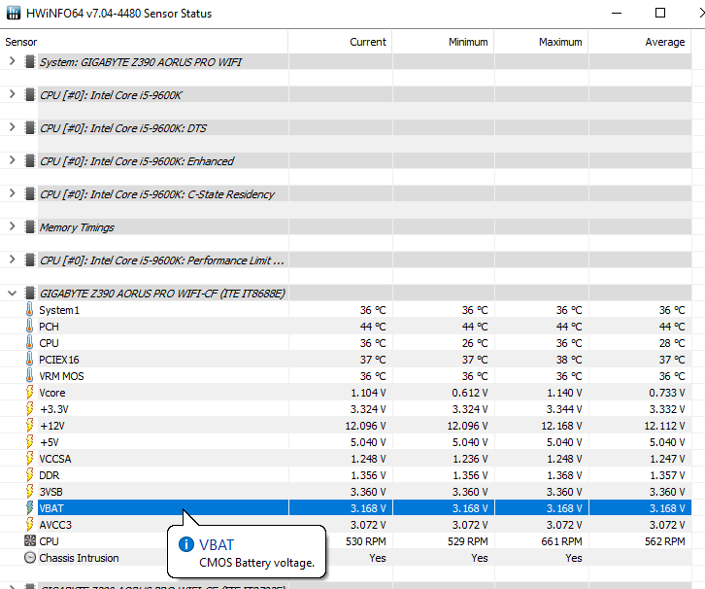Click the voltage bolt icon for +12V
The image size is (705, 589).
(30, 425)
